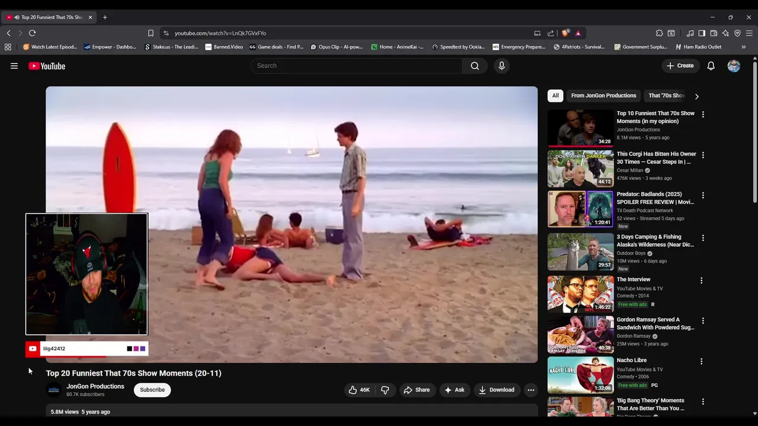Open the Big Bang Theory moments title
Image resolution: width=758 pixels, height=426 pixels.
pyautogui.click(x=651, y=404)
